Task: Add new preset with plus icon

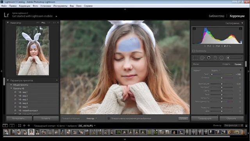Action: pyautogui.click(x=57, y=80)
